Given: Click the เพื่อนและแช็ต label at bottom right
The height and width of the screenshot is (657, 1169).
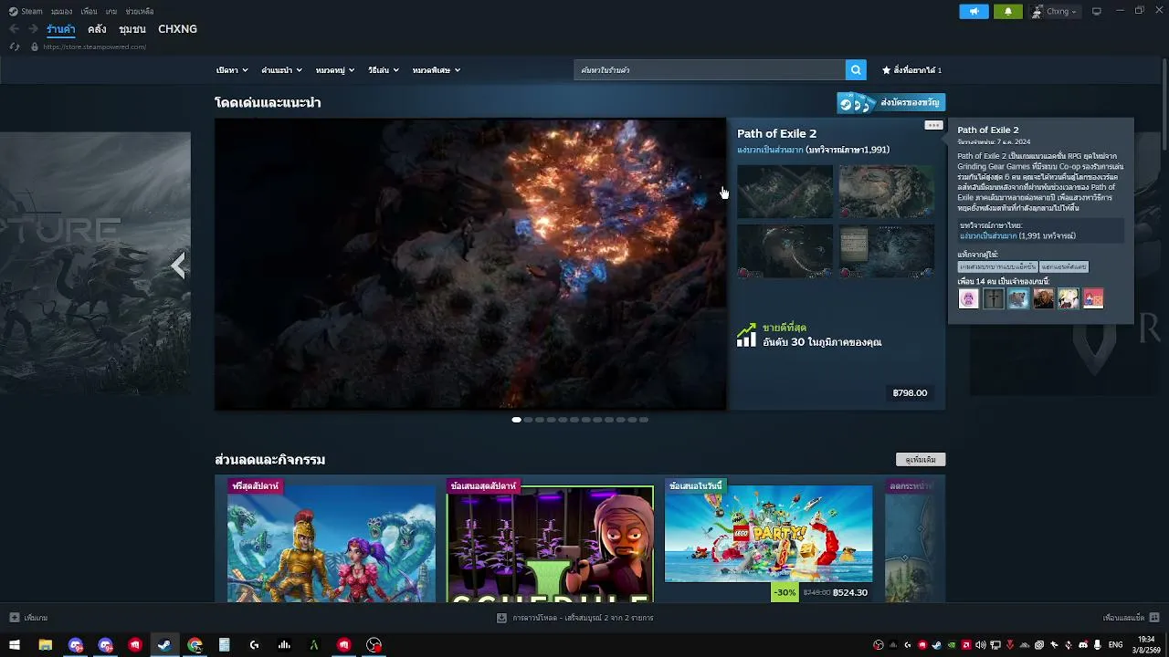Looking at the screenshot, I should (1123, 618).
